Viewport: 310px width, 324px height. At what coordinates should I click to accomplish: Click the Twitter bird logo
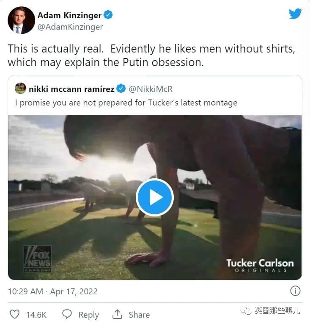(295, 14)
